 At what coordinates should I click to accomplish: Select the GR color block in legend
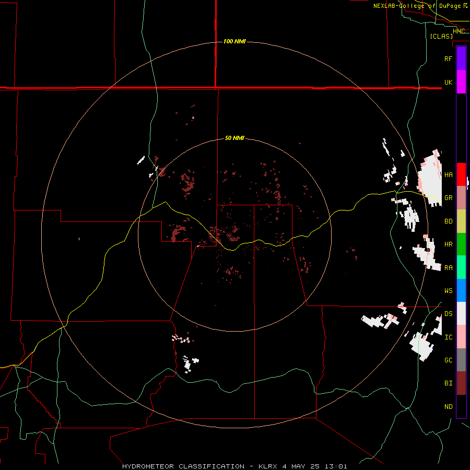[461, 198]
